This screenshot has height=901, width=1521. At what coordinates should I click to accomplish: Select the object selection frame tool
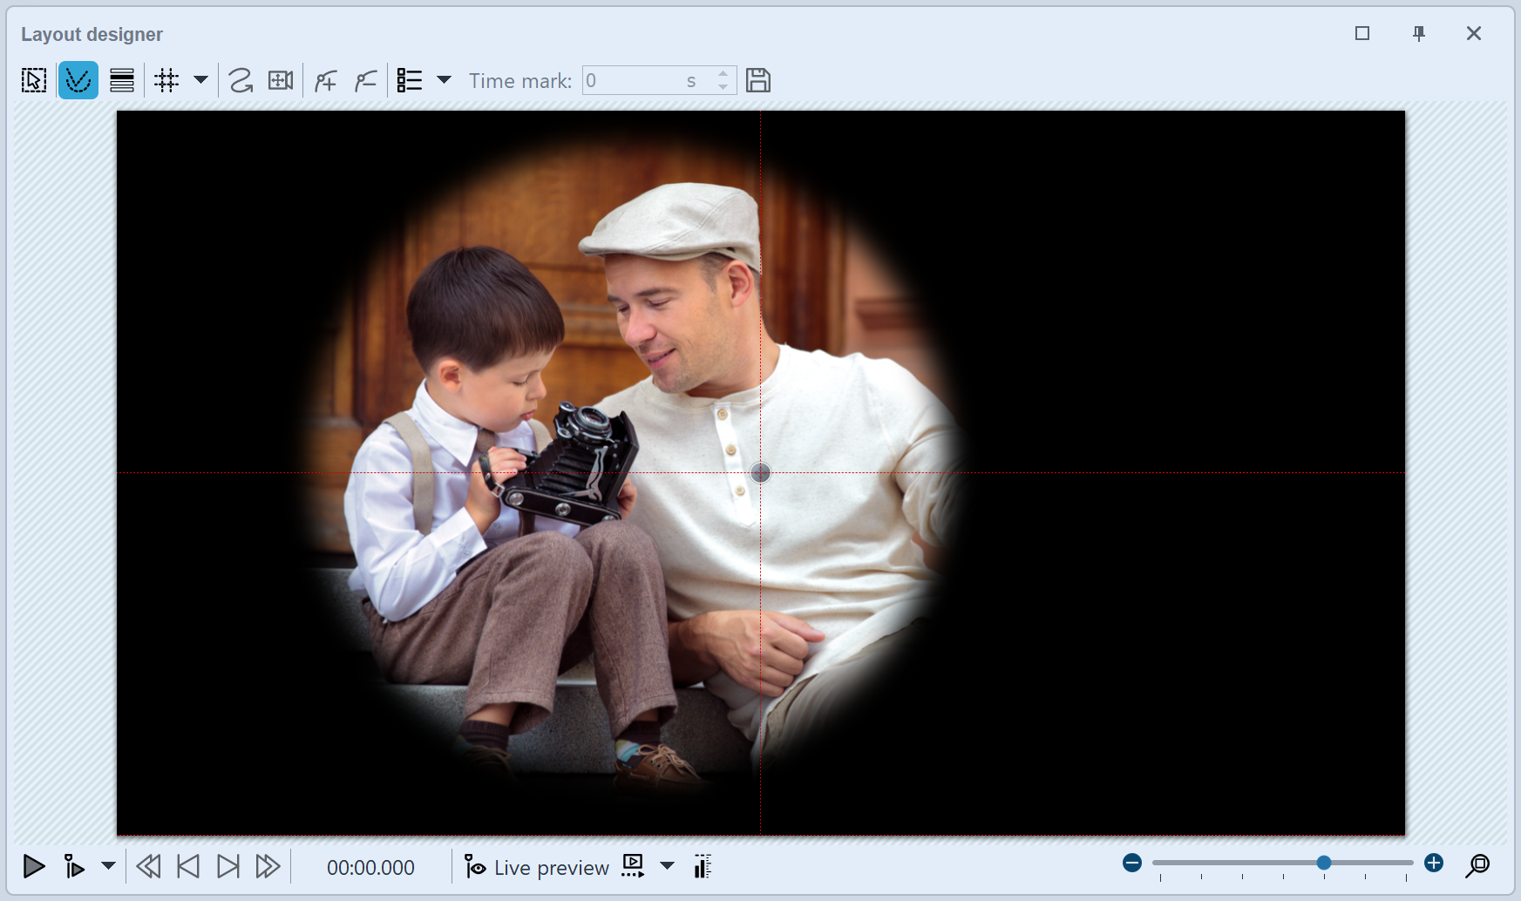pyautogui.click(x=34, y=81)
